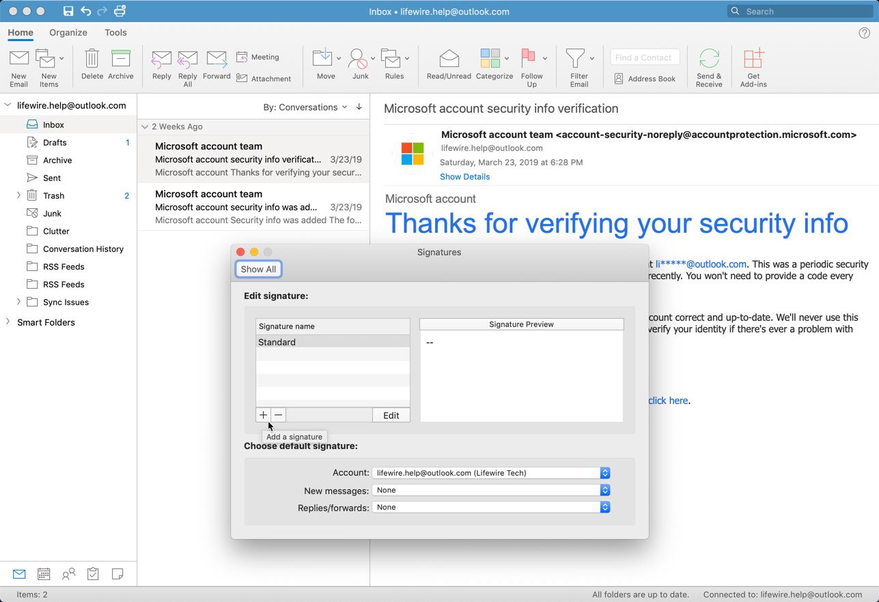Collapse the lifewire.help@outlook.com account tree
The image size is (879, 602).
click(8, 105)
